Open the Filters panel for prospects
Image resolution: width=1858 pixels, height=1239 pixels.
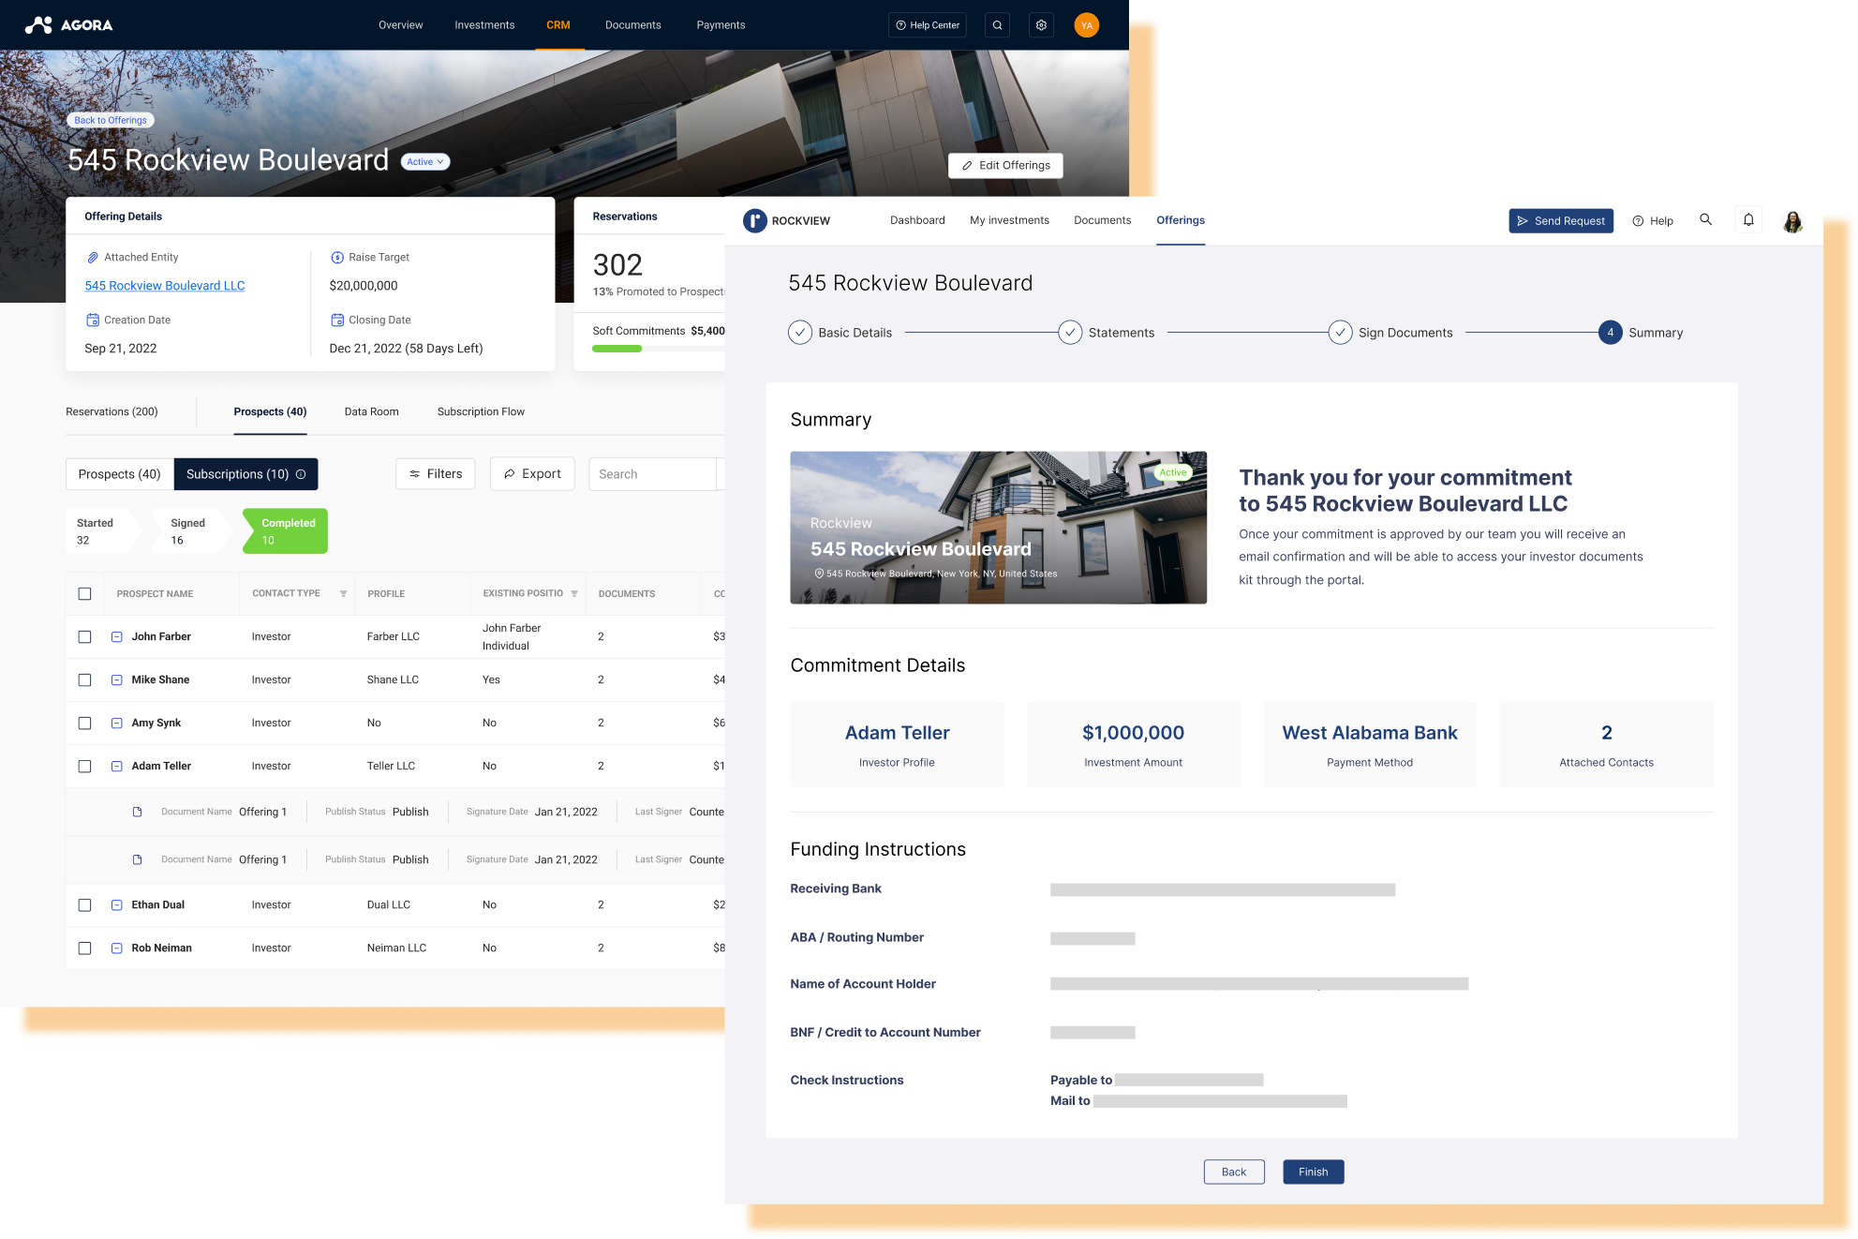point(435,473)
